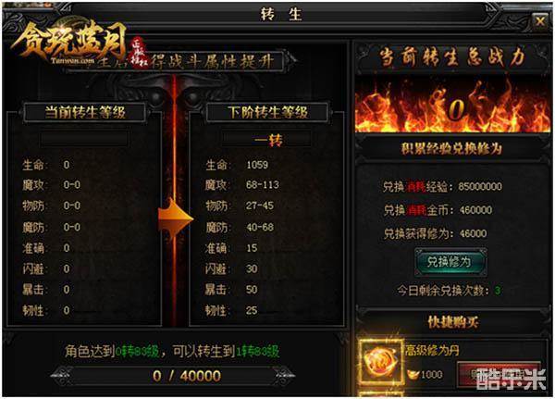Close the 转生 rebirth window
Screen dimensions: 555x399
(540, 21)
